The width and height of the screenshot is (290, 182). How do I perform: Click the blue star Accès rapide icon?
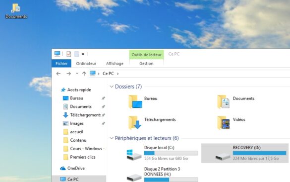pyautogui.click(x=63, y=90)
